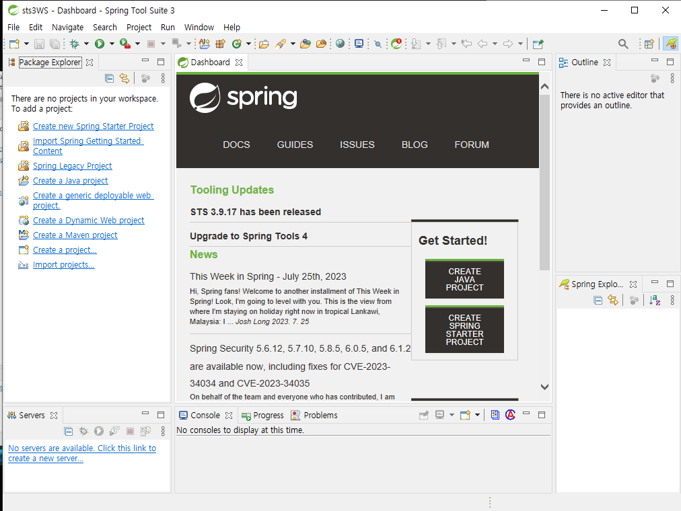Click the blue document icon in Console toolbar
681x511 pixels.
[x=495, y=415]
